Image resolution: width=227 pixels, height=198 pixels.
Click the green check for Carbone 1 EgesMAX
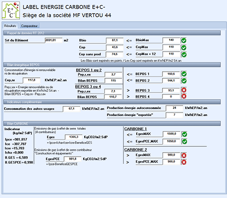185,134
